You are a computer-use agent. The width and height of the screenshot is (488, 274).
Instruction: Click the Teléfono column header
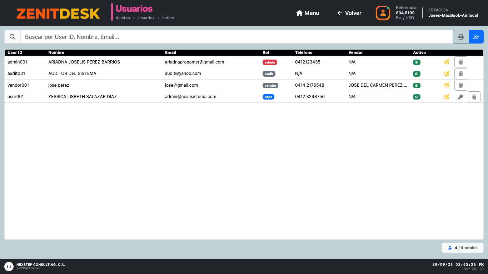pos(304,52)
